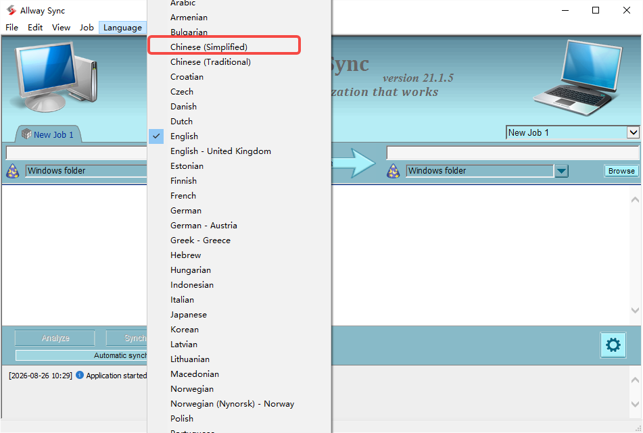Choose Greek - Greece

point(239,240)
